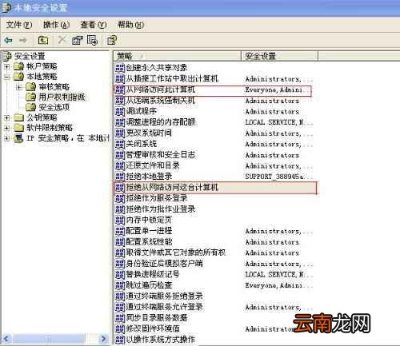Open the 查看(V) menu
Viewport: 400px width, 346px height.
coord(94,25)
